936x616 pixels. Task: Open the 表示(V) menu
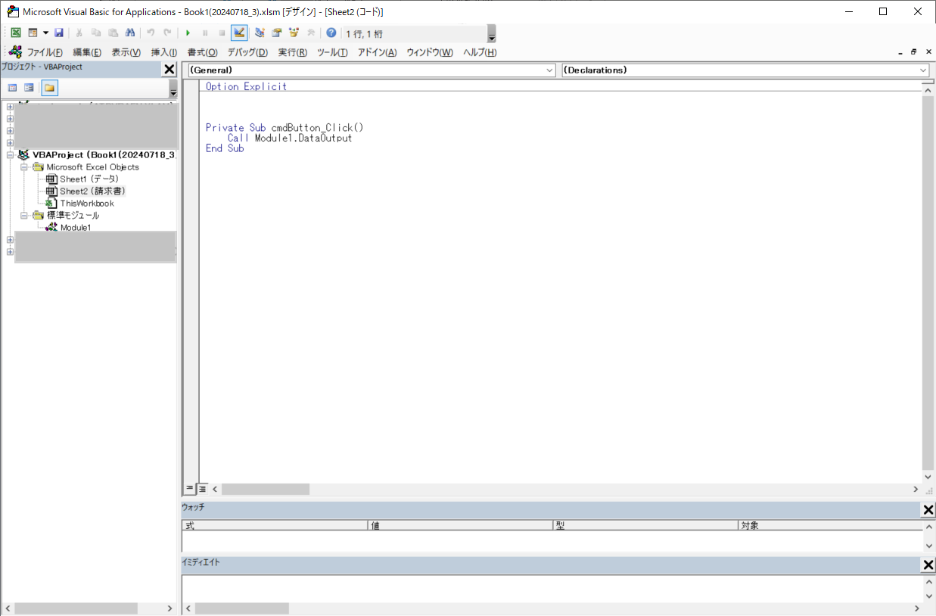point(126,52)
